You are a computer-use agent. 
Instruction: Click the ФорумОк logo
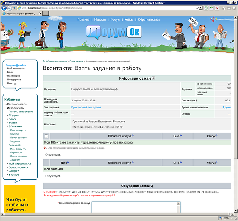(114, 32)
